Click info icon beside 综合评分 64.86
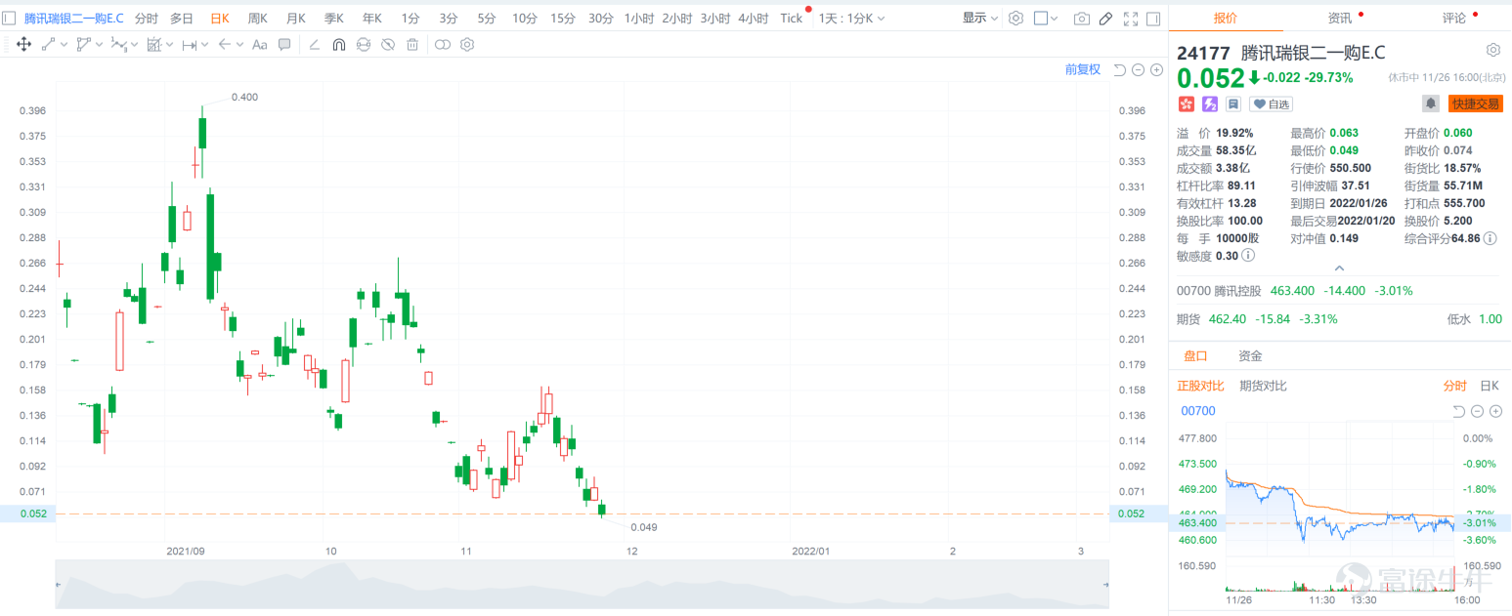This screenshot has height=616, width=1512. (x=1490, y=238)
